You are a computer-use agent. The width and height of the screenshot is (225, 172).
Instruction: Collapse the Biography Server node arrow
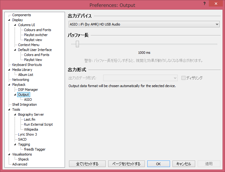pyautogui.click(x=15, y=115)
